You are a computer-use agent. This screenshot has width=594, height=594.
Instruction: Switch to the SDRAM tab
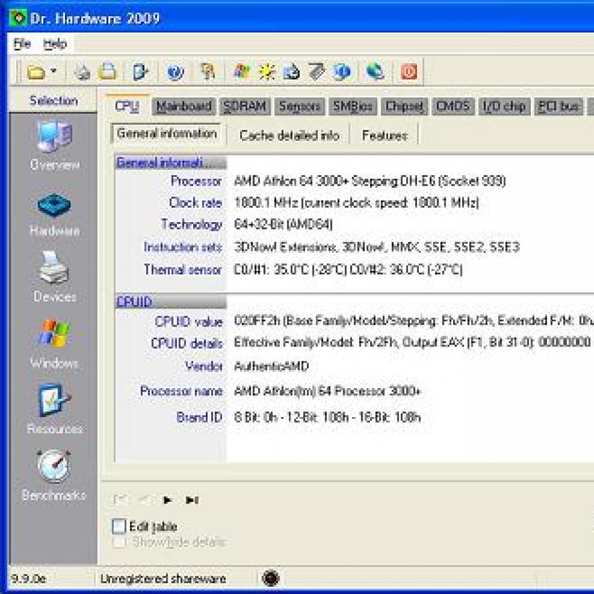click(x=244, y=107)
